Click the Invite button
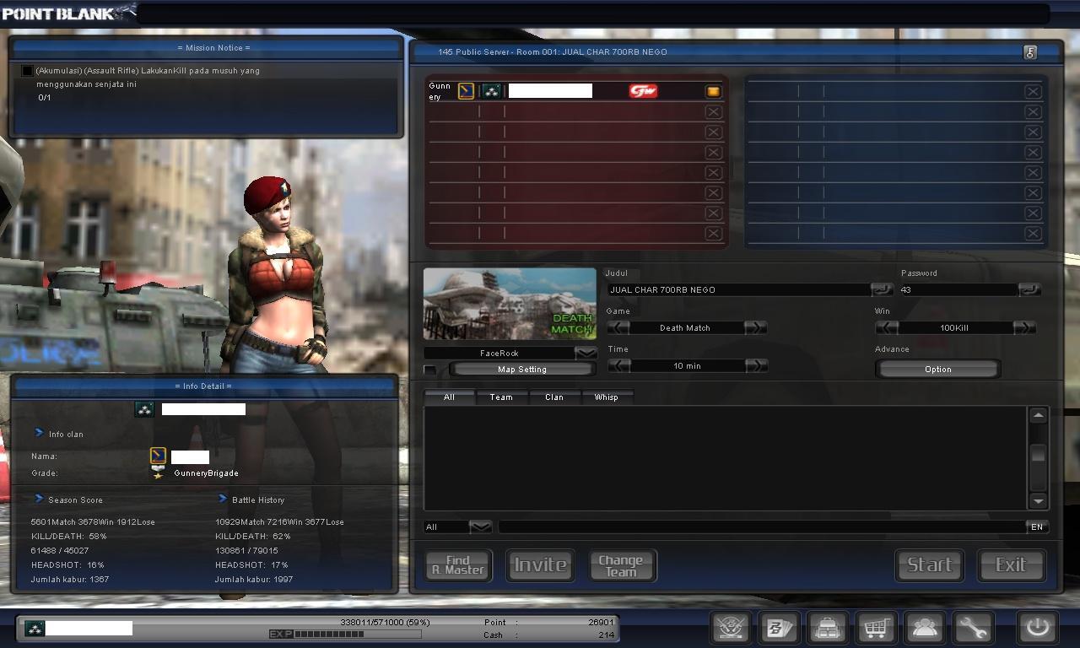 click(x=540, y=565)
